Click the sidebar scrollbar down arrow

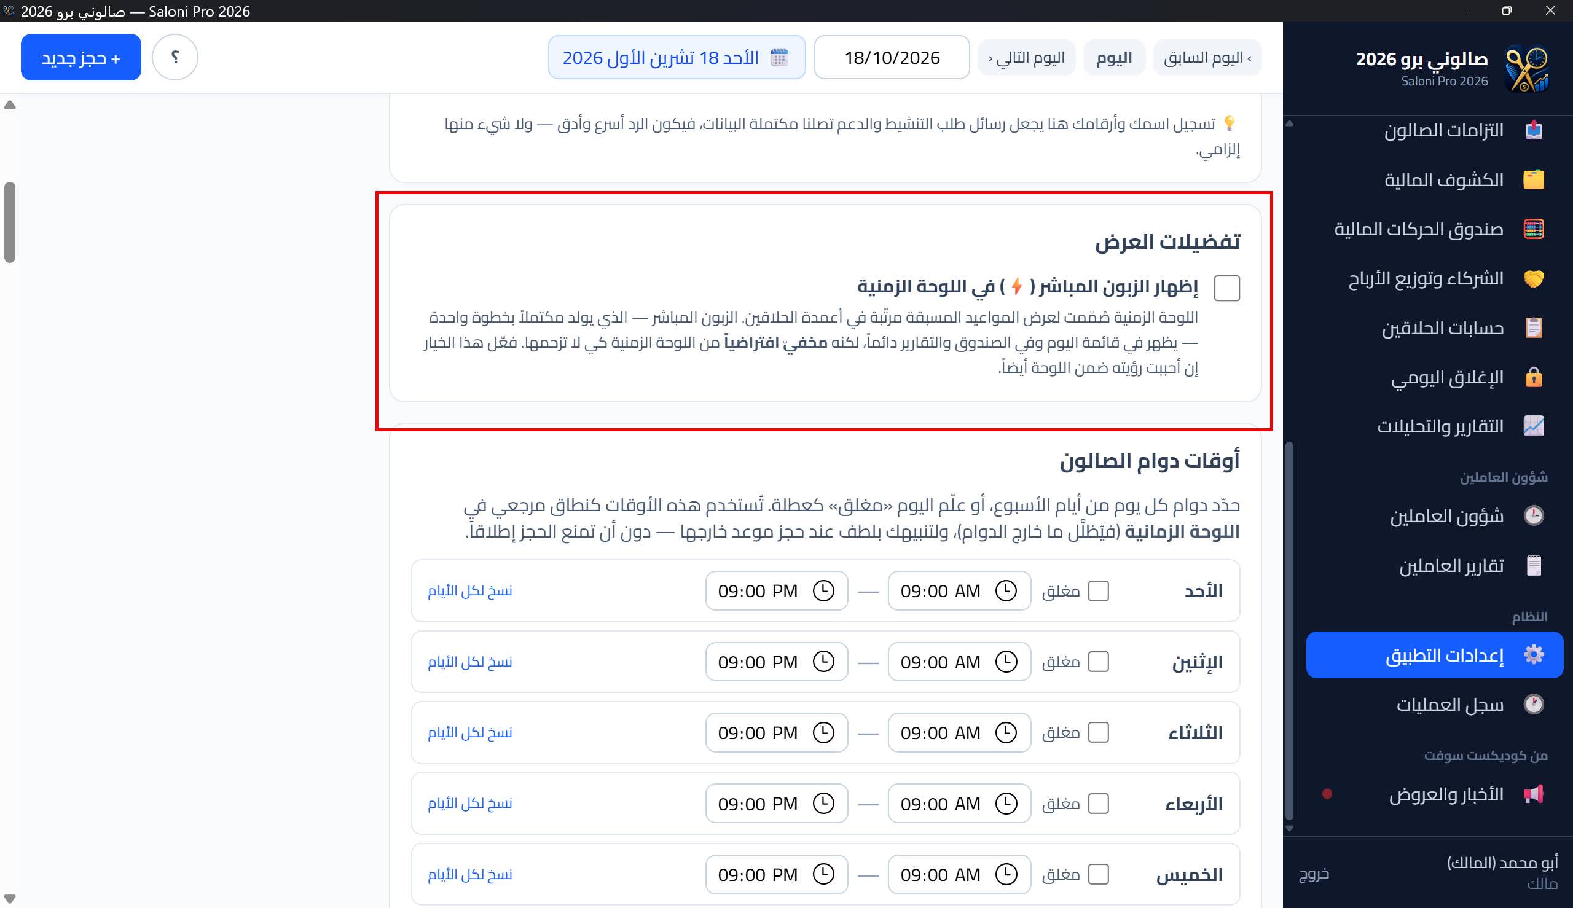click(x=1289, y=828)
